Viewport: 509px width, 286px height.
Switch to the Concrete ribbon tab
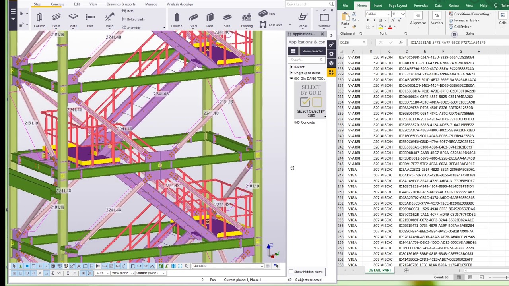point(58,4)
